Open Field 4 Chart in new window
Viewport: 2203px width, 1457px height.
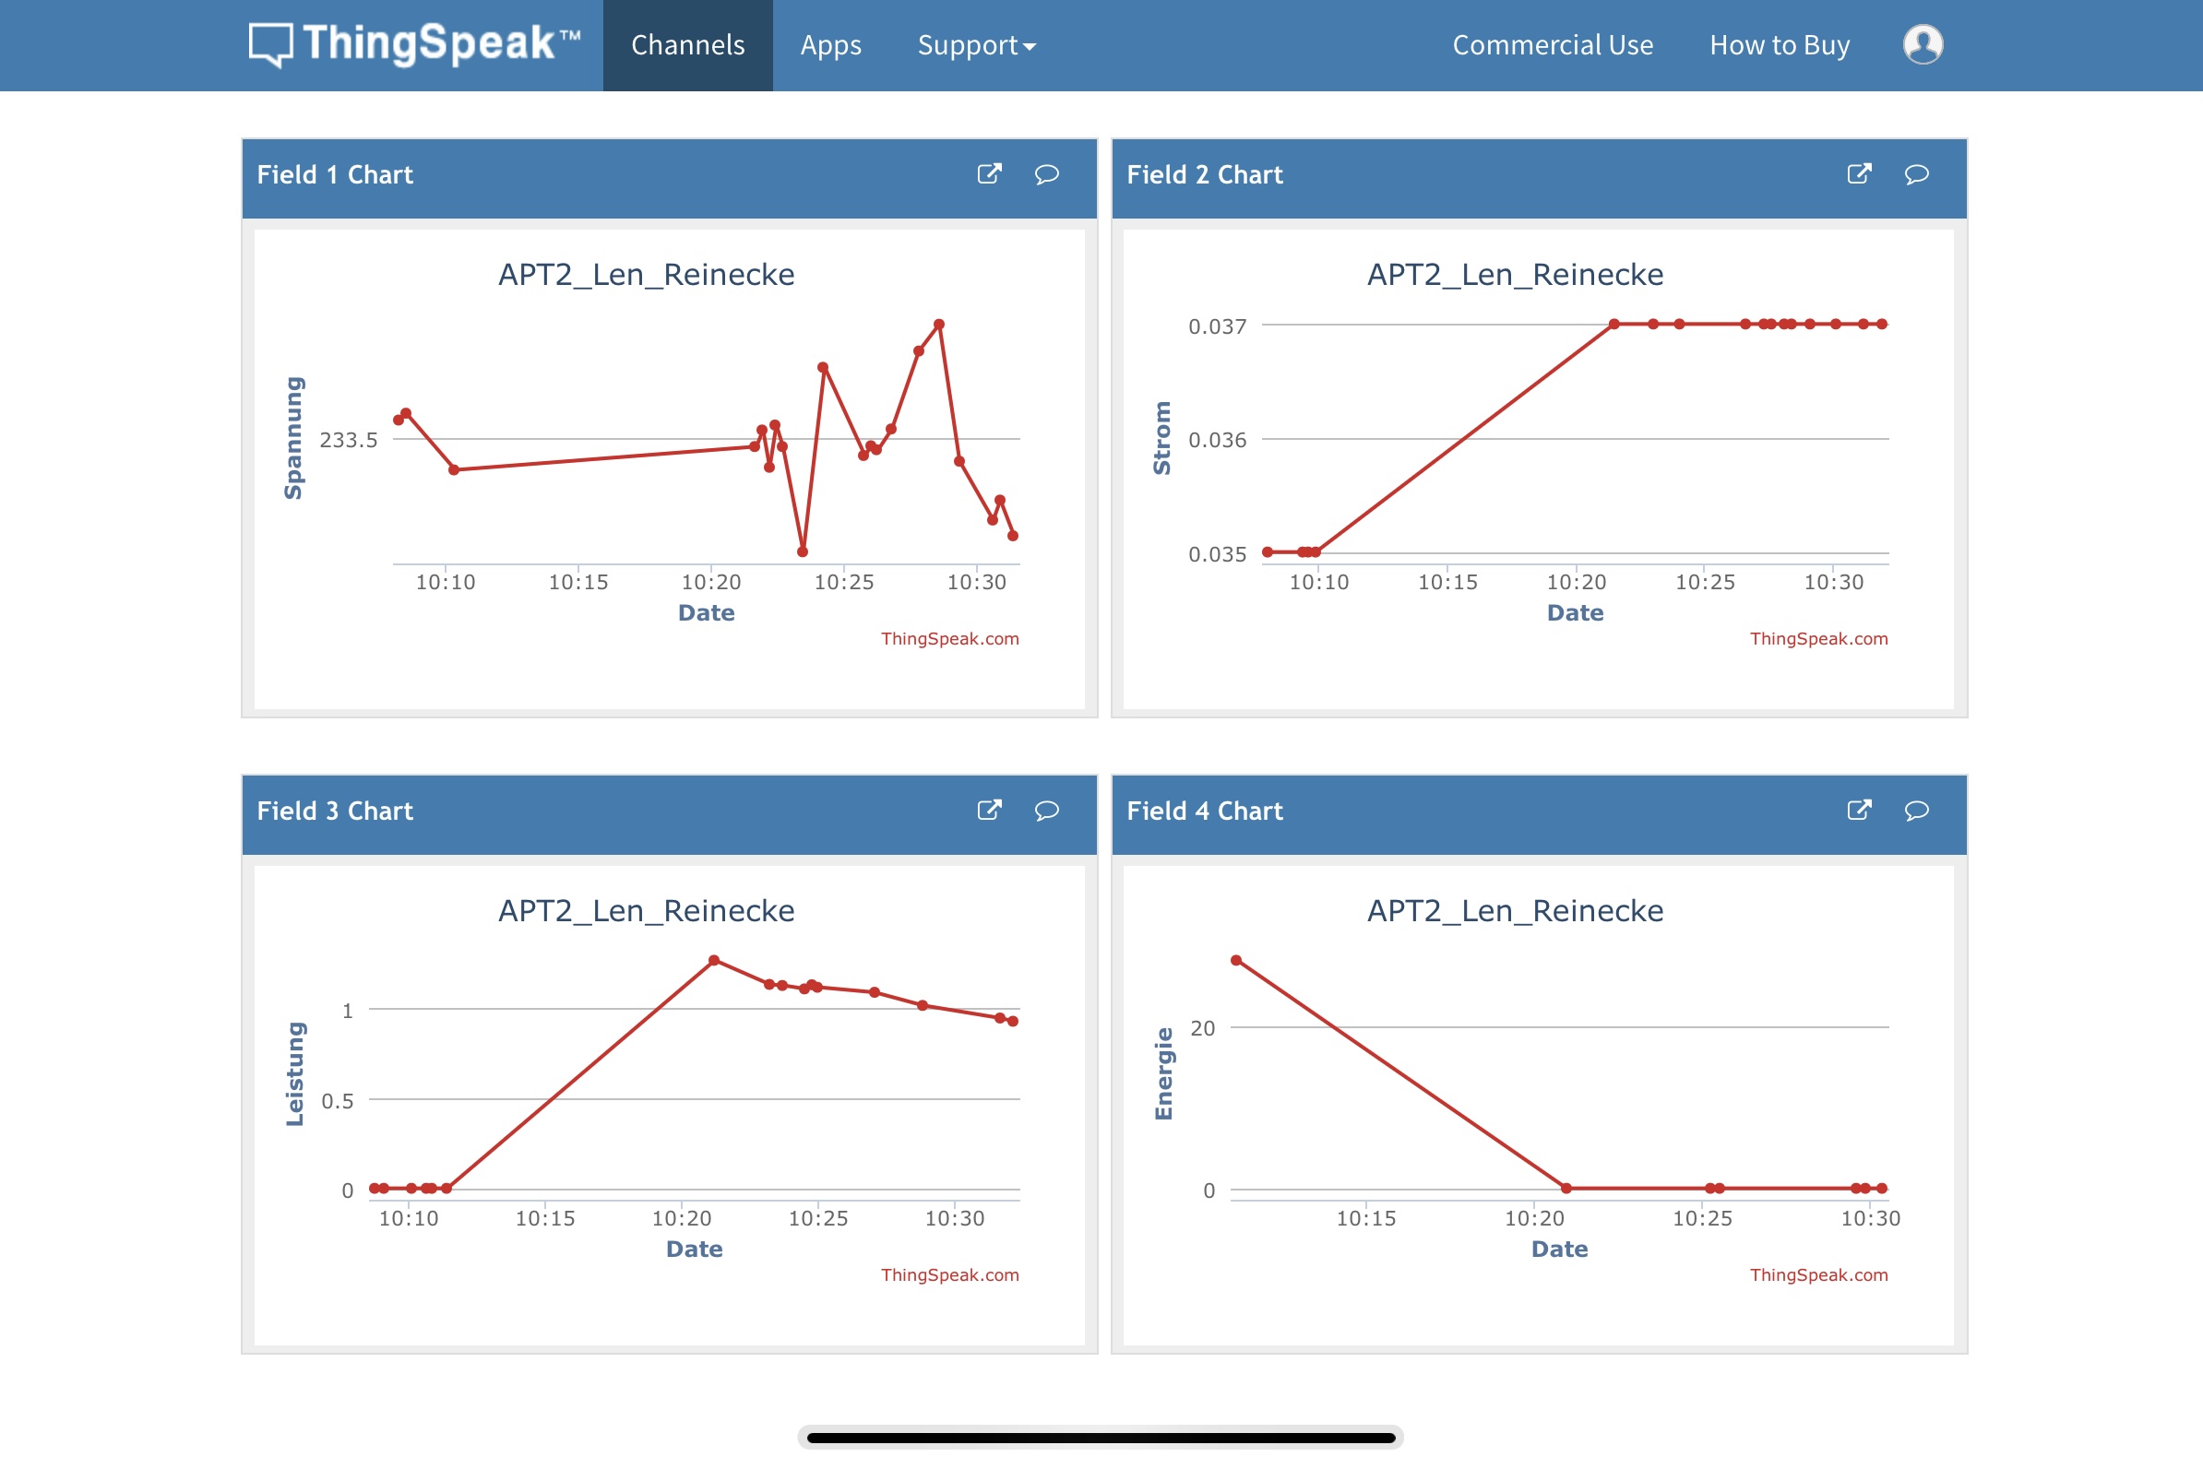coord(1858,811)
